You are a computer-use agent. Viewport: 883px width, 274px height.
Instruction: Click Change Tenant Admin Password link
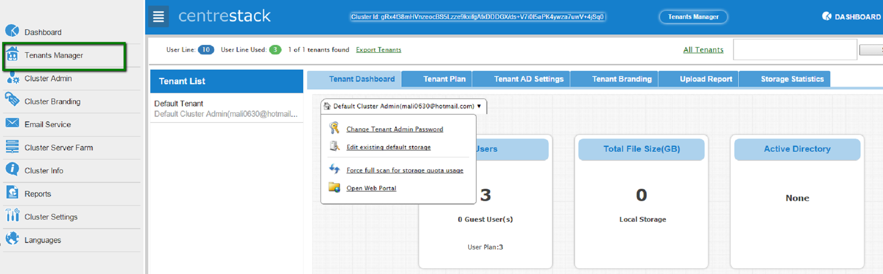click(394, 129)
